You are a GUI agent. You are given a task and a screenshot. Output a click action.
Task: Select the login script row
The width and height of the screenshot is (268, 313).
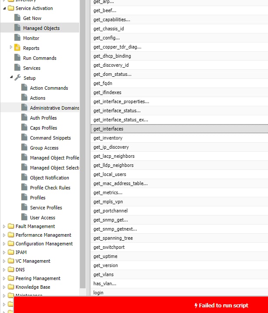pyautogui.click(x=179, y=293)
